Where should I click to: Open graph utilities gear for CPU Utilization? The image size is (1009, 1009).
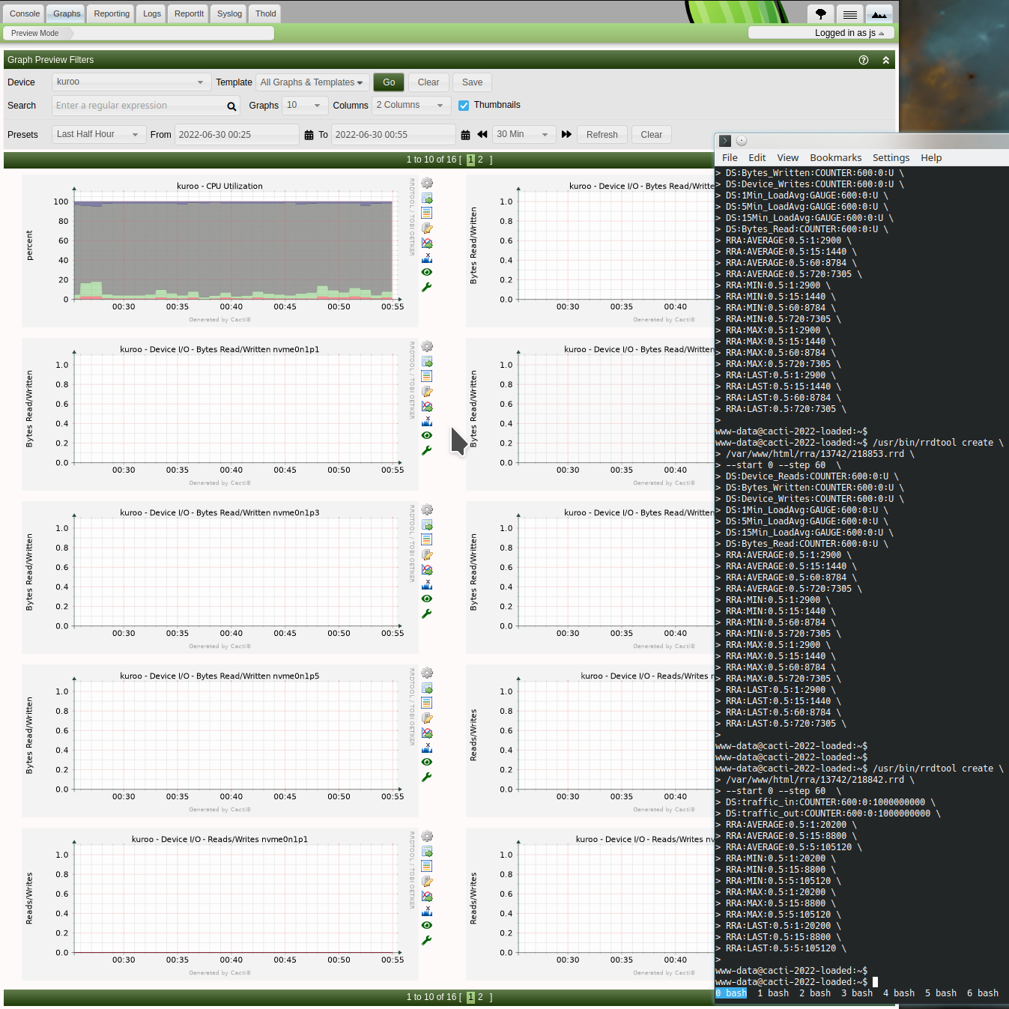point(427,184)
